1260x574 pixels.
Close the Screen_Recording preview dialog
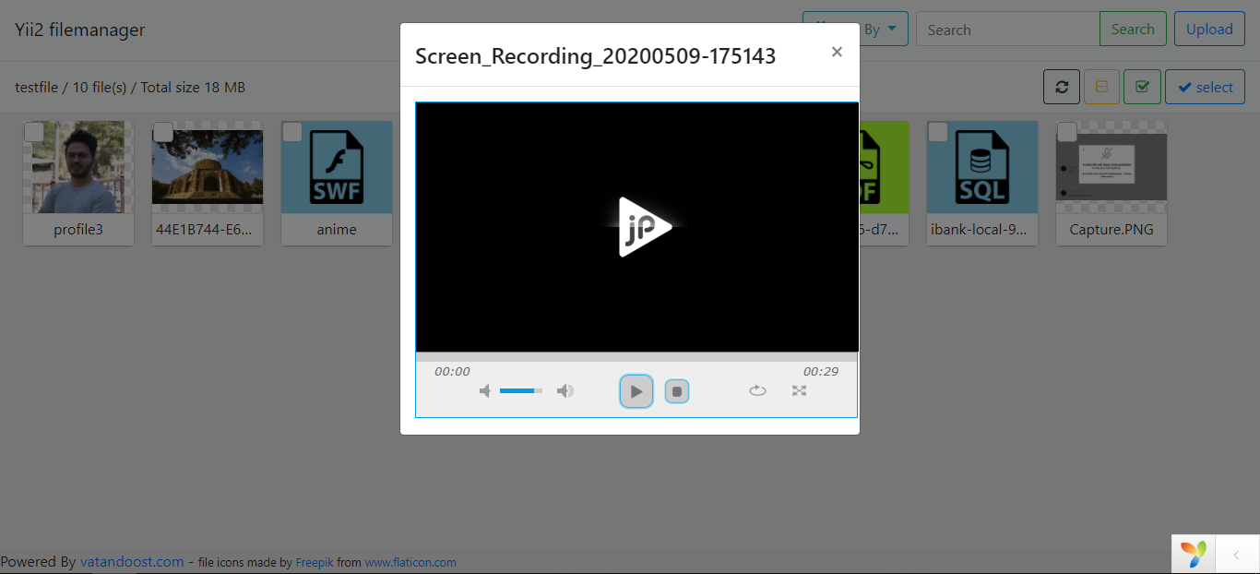(837, 52)
